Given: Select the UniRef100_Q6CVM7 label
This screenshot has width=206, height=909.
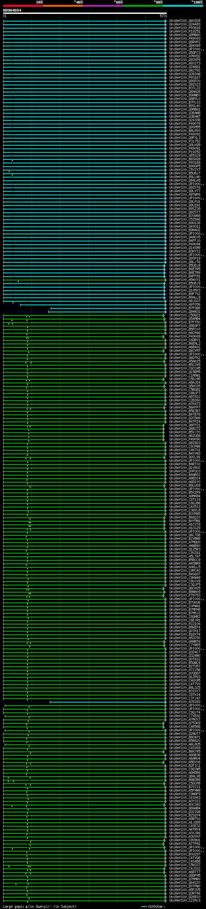Looking at the screenshot, I should pos(184,351).
